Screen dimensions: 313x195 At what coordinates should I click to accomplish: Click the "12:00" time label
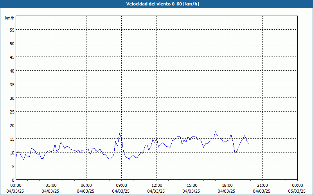click(157, 186)
